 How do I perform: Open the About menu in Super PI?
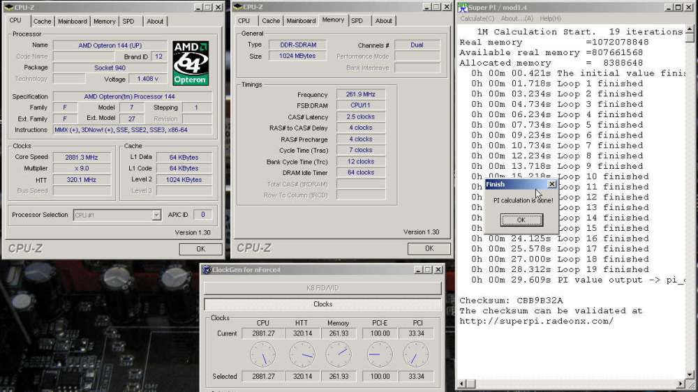pos(517,19)
